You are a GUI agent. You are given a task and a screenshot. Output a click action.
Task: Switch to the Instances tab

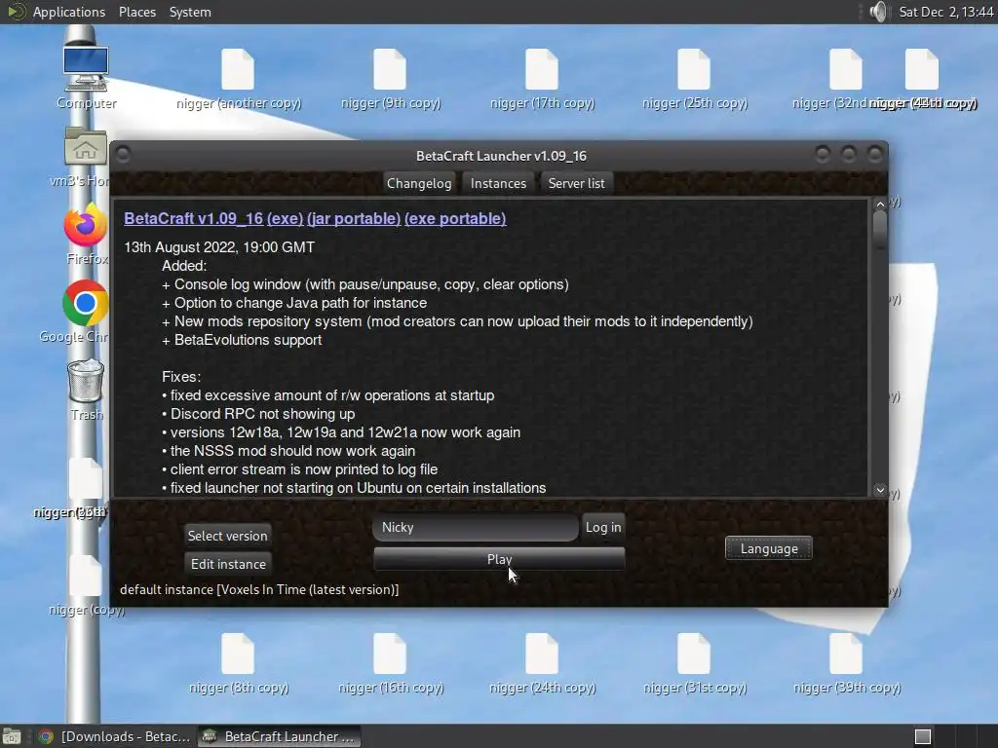click(x=498, y=183)
